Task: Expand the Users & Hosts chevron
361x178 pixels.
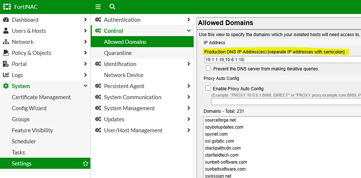Action: [x=86, y=31]
